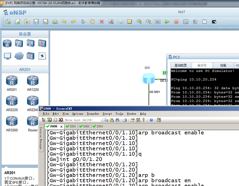The image size is (239, 186).
Task: Click the GW router on the topology canvas
Action: click(149, 78)
